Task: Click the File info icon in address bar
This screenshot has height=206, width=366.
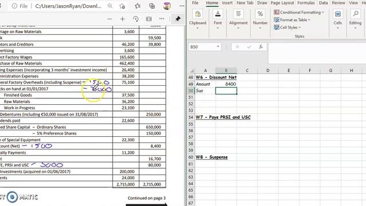Action: tap(14, 6)
